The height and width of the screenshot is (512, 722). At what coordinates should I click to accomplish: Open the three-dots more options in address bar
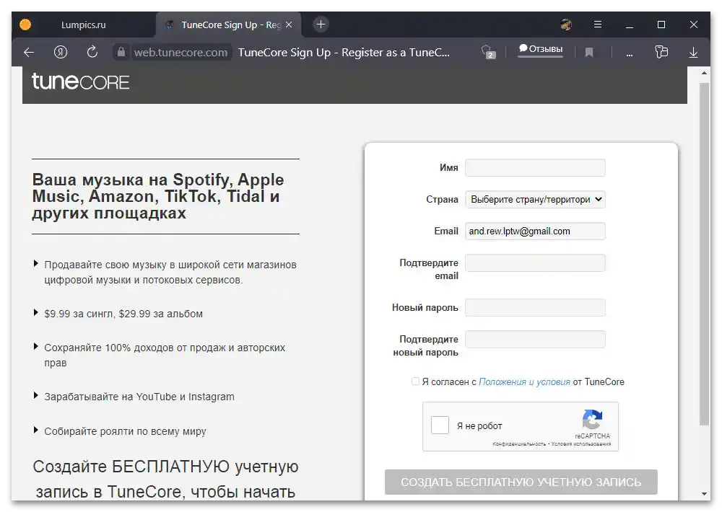pos(630,54)
